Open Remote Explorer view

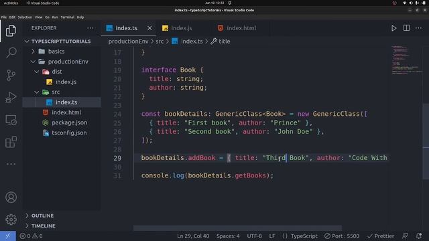11,120
